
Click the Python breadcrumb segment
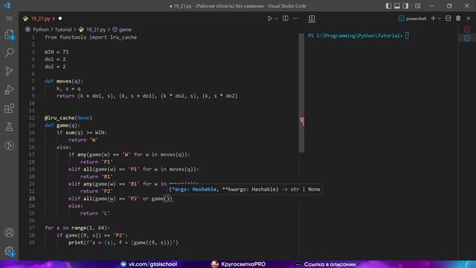click(41, 30)
